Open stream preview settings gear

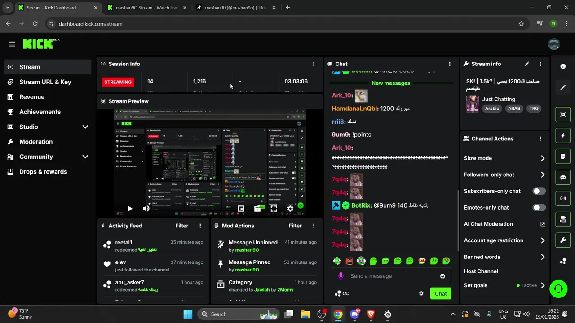point(290,209)
